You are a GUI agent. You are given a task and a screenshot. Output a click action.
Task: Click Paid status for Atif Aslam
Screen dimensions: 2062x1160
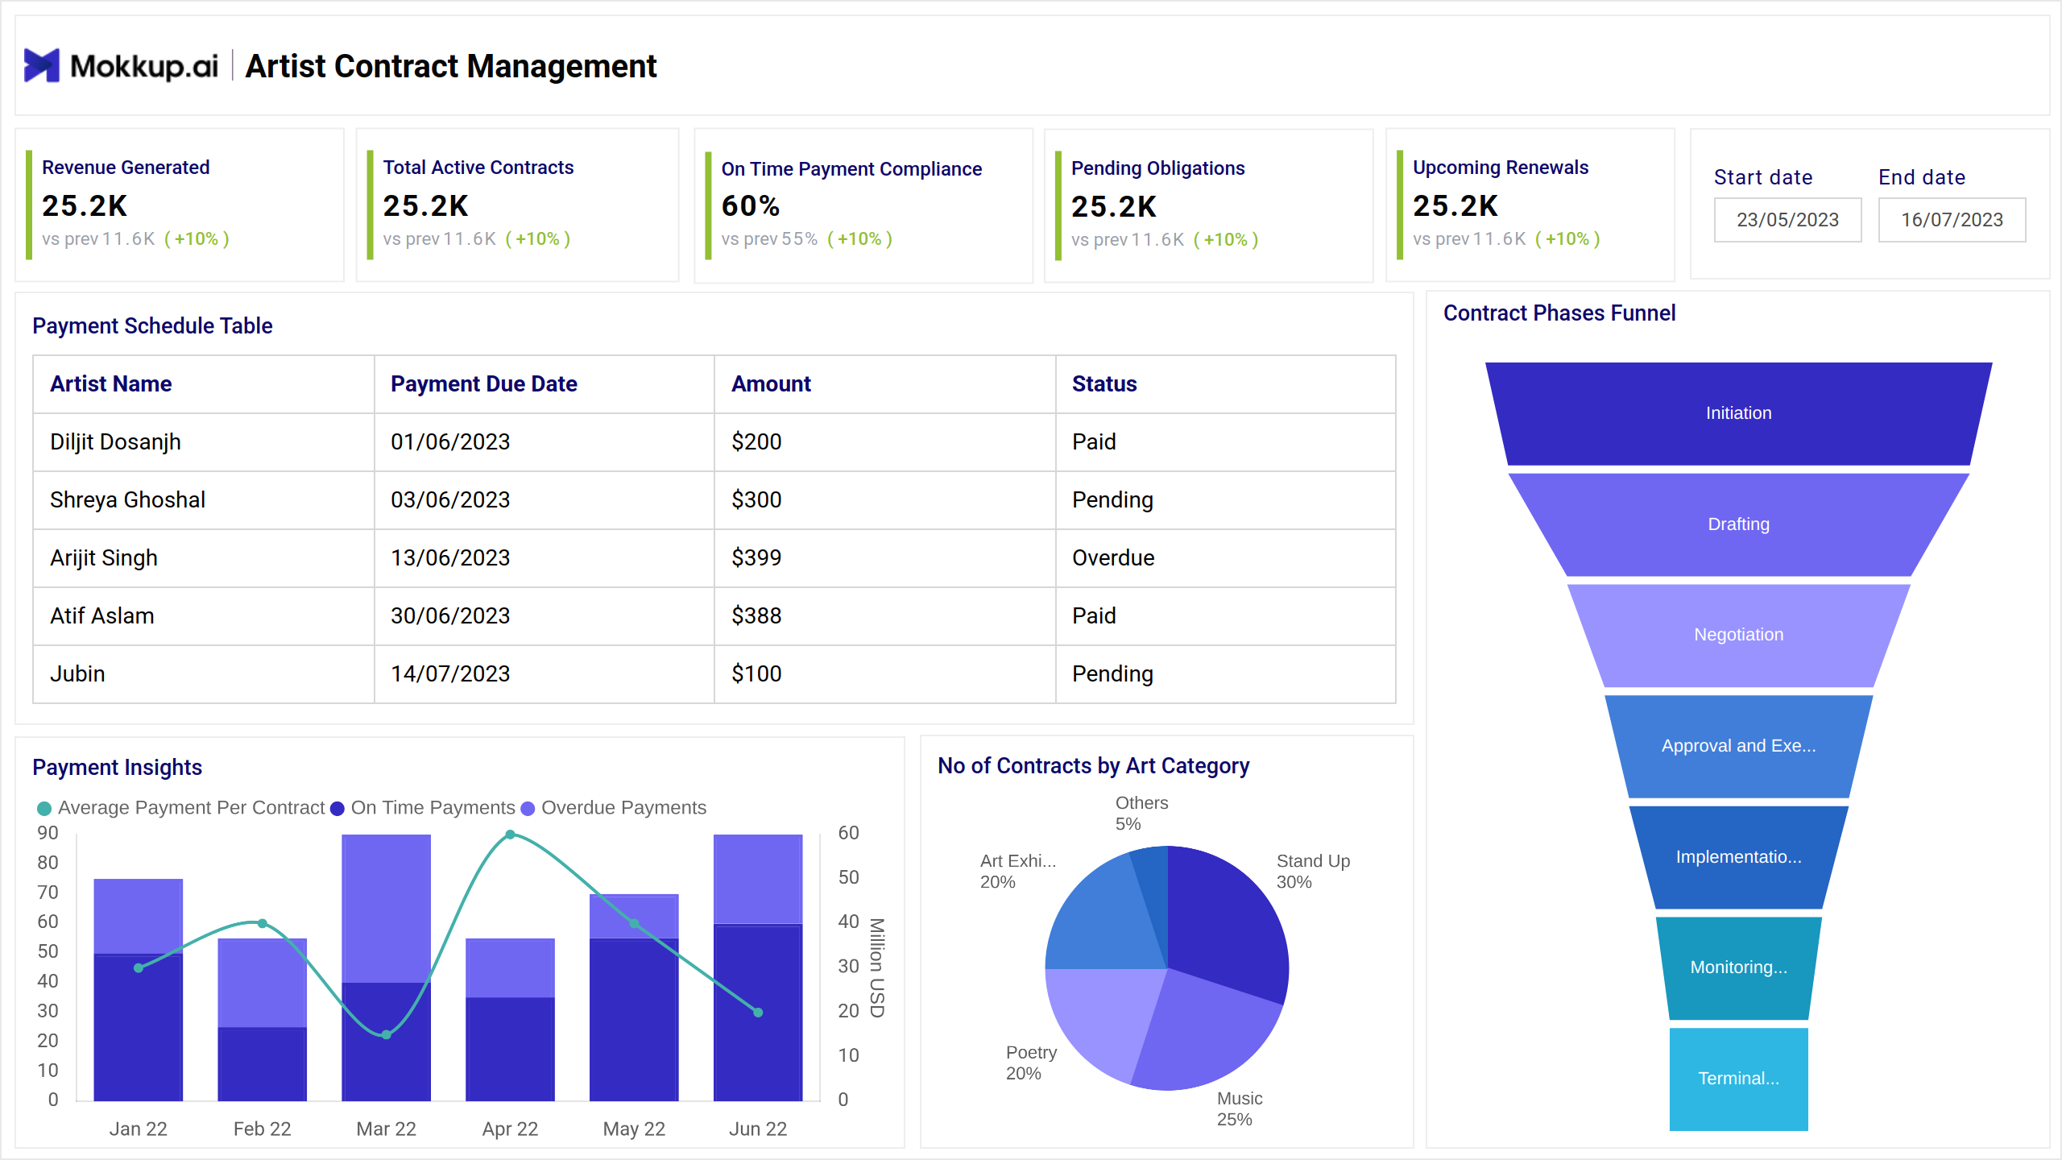point(1226,616)
